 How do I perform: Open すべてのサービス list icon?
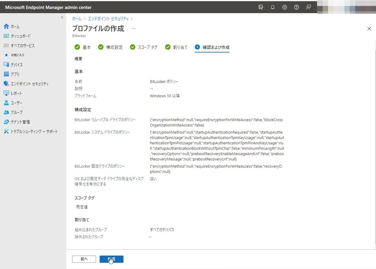(x=6, y=45)
